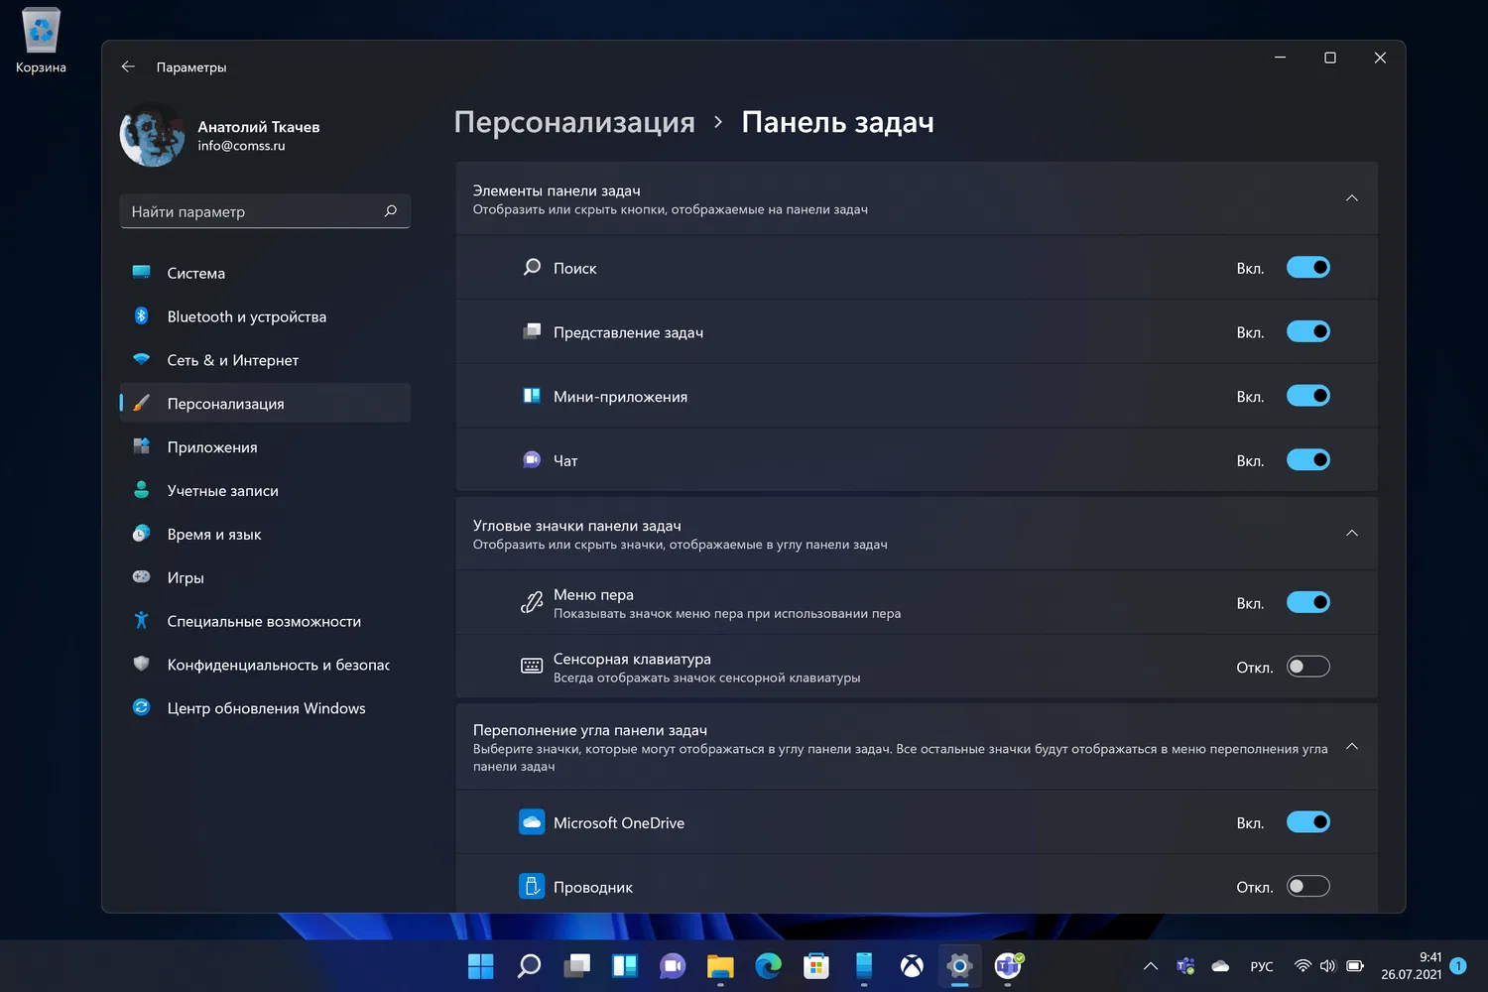Click the user avatar picture
Screen dimensions: 1488x992
tap(152, 135)
